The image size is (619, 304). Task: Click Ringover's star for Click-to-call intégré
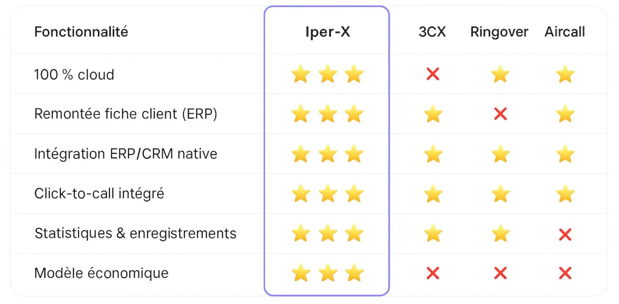tap(500, 193)
